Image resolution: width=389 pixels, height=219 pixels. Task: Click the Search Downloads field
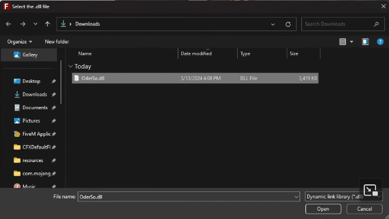pyautogui.click(x=343, y=24)
